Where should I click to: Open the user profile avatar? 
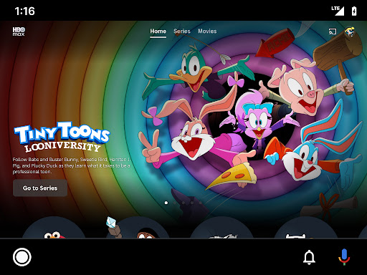[x=350, y=32]
